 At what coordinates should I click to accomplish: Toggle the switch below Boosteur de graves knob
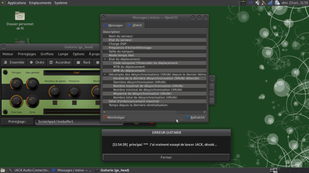55,102
